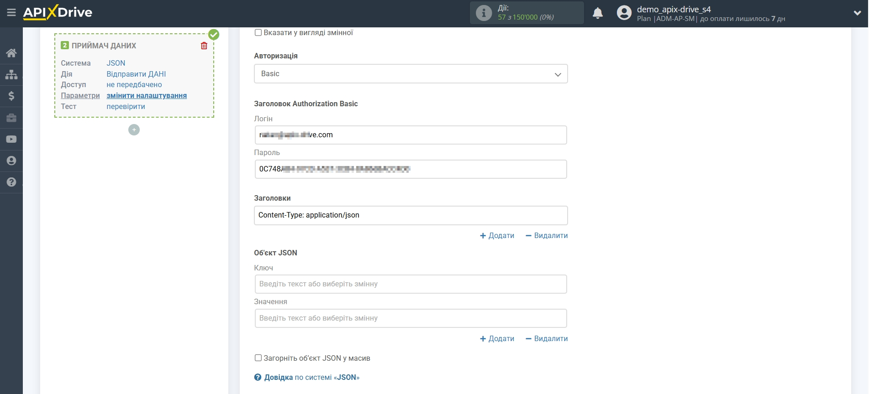This screenshot has height=394, width=869.
Task: Open the help question sidebar icon
Action: [x=11, y=182]
